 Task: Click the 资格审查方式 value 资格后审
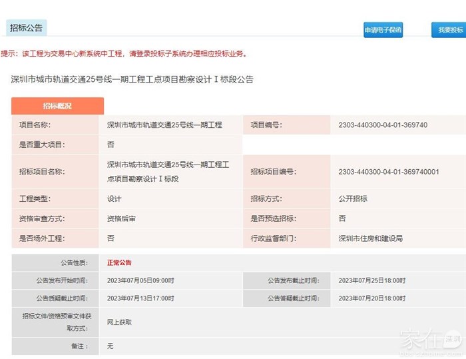[121, 218]
